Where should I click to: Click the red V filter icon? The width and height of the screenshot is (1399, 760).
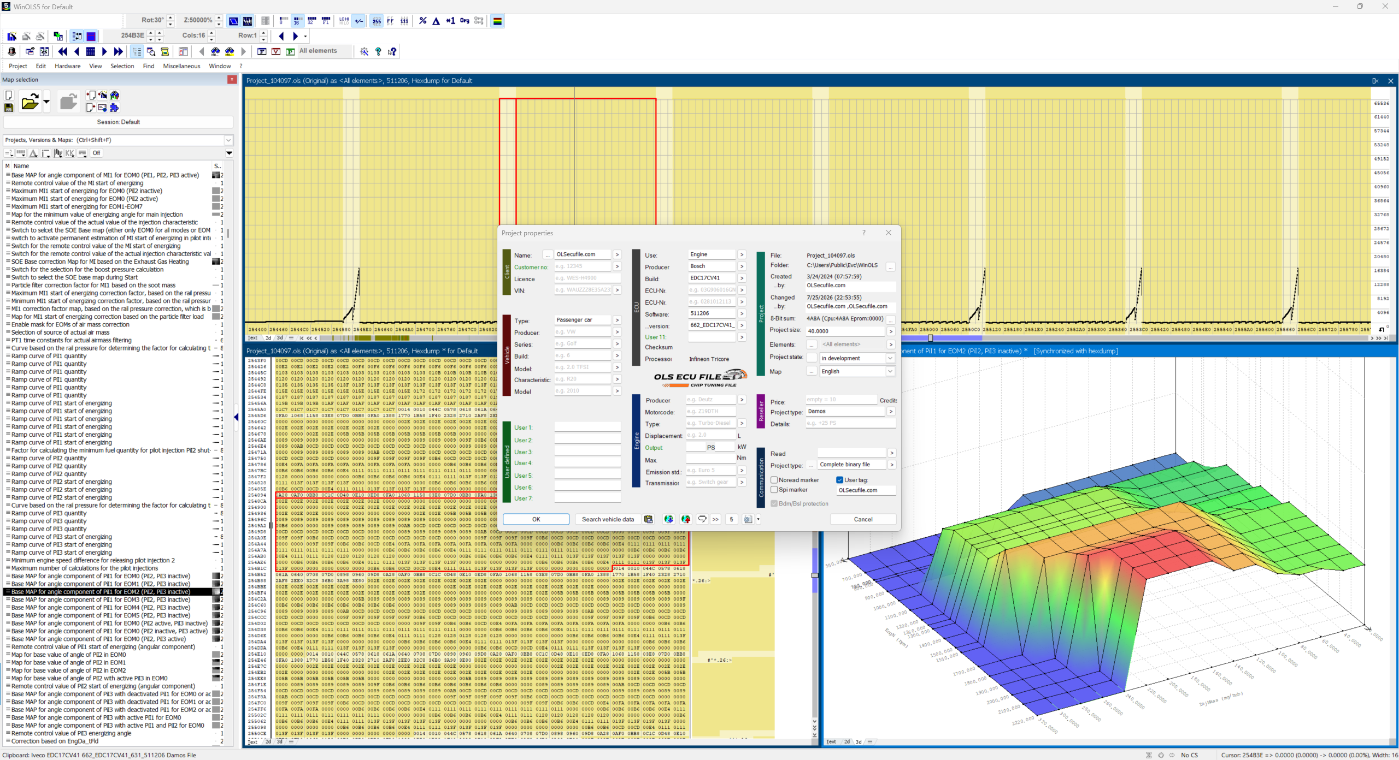276,51
